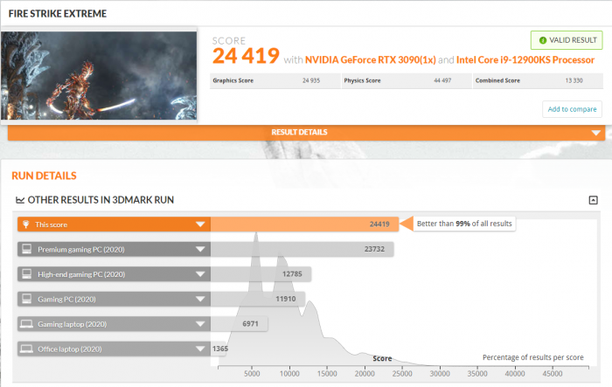The width and height of the screenshot is (612, 387).
Task: Expand the This score dropdown arrow
Action: pos(200,225)
